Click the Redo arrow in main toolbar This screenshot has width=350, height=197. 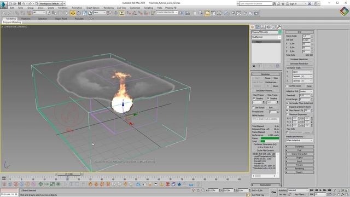(x=10, y=13)
